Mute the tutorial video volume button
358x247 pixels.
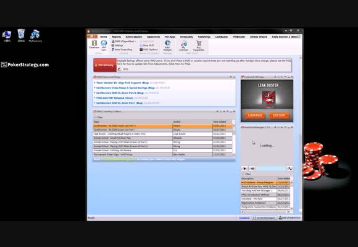click(x=252, y=169)
